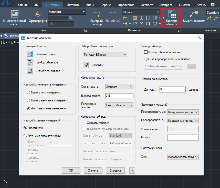Enable the Создать таблицу checkbox
This screenshot has height=188, width=220.
coord(85,123)
